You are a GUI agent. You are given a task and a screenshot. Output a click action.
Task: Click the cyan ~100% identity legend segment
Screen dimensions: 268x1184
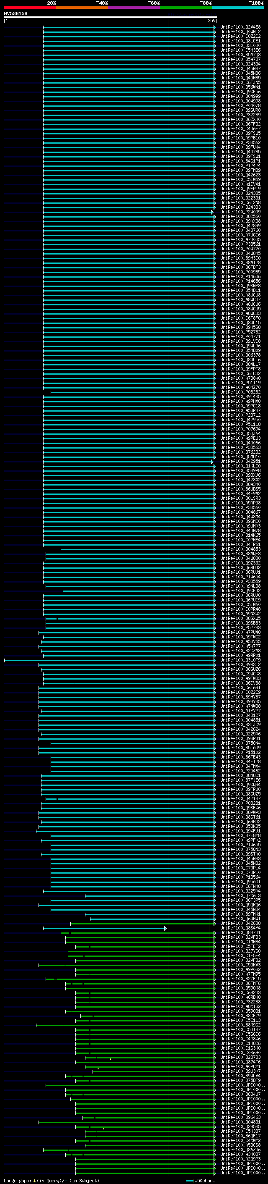(x=238, y=8)
